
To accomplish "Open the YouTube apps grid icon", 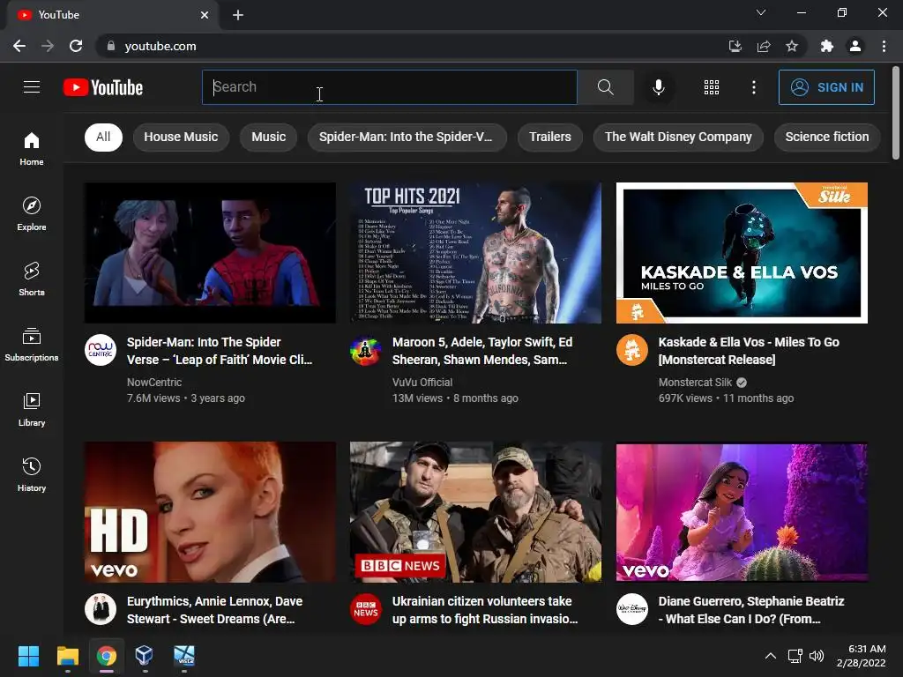I will [x=712, y=87].
